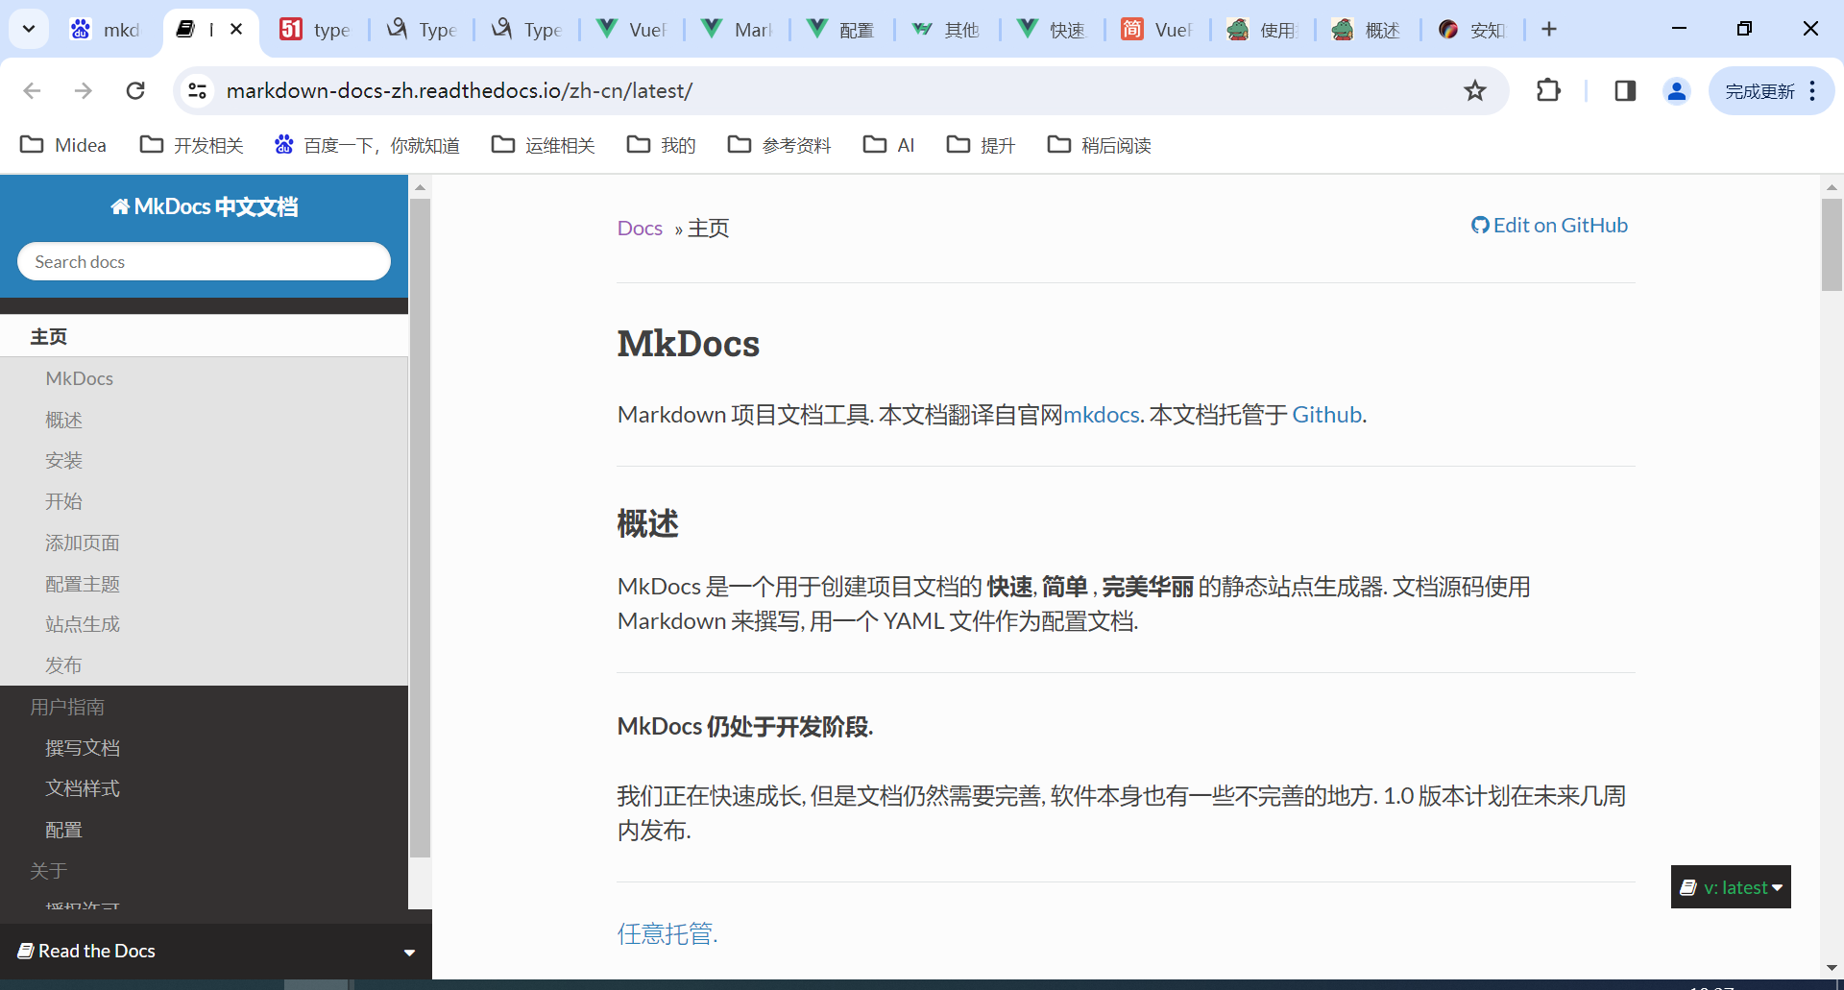1844x990 pixels.
Task: Open the 我的 bookmark folder
Action: [662, 145]
